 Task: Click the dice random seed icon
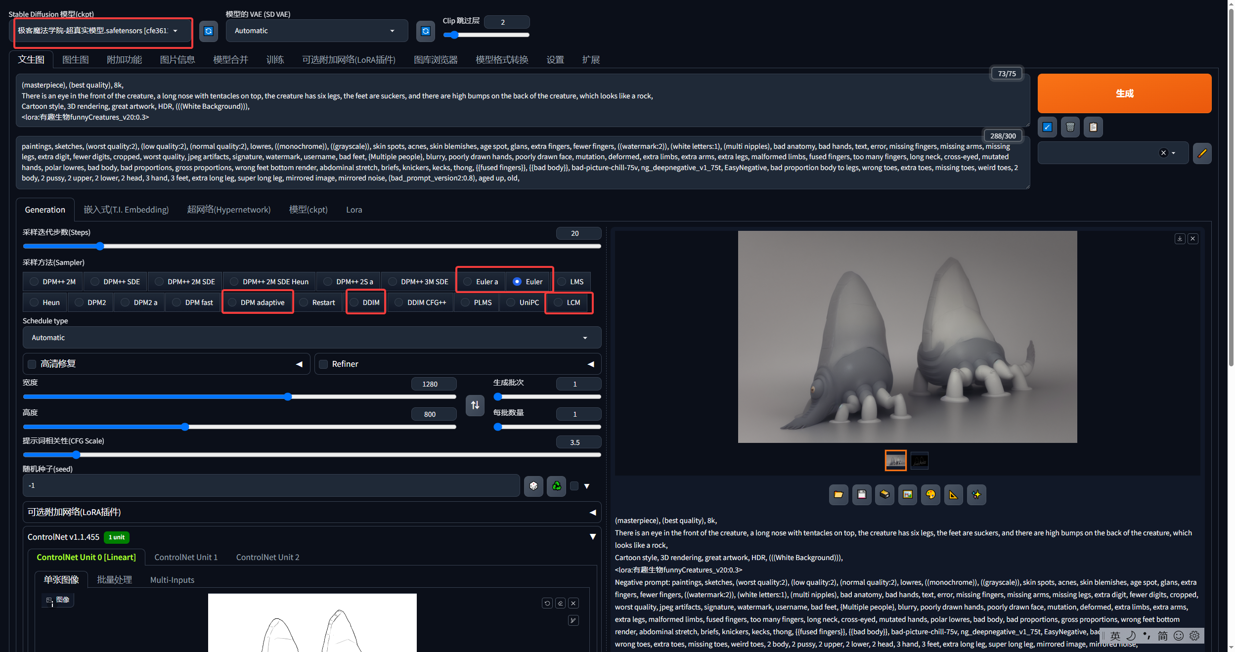point(533,486)
